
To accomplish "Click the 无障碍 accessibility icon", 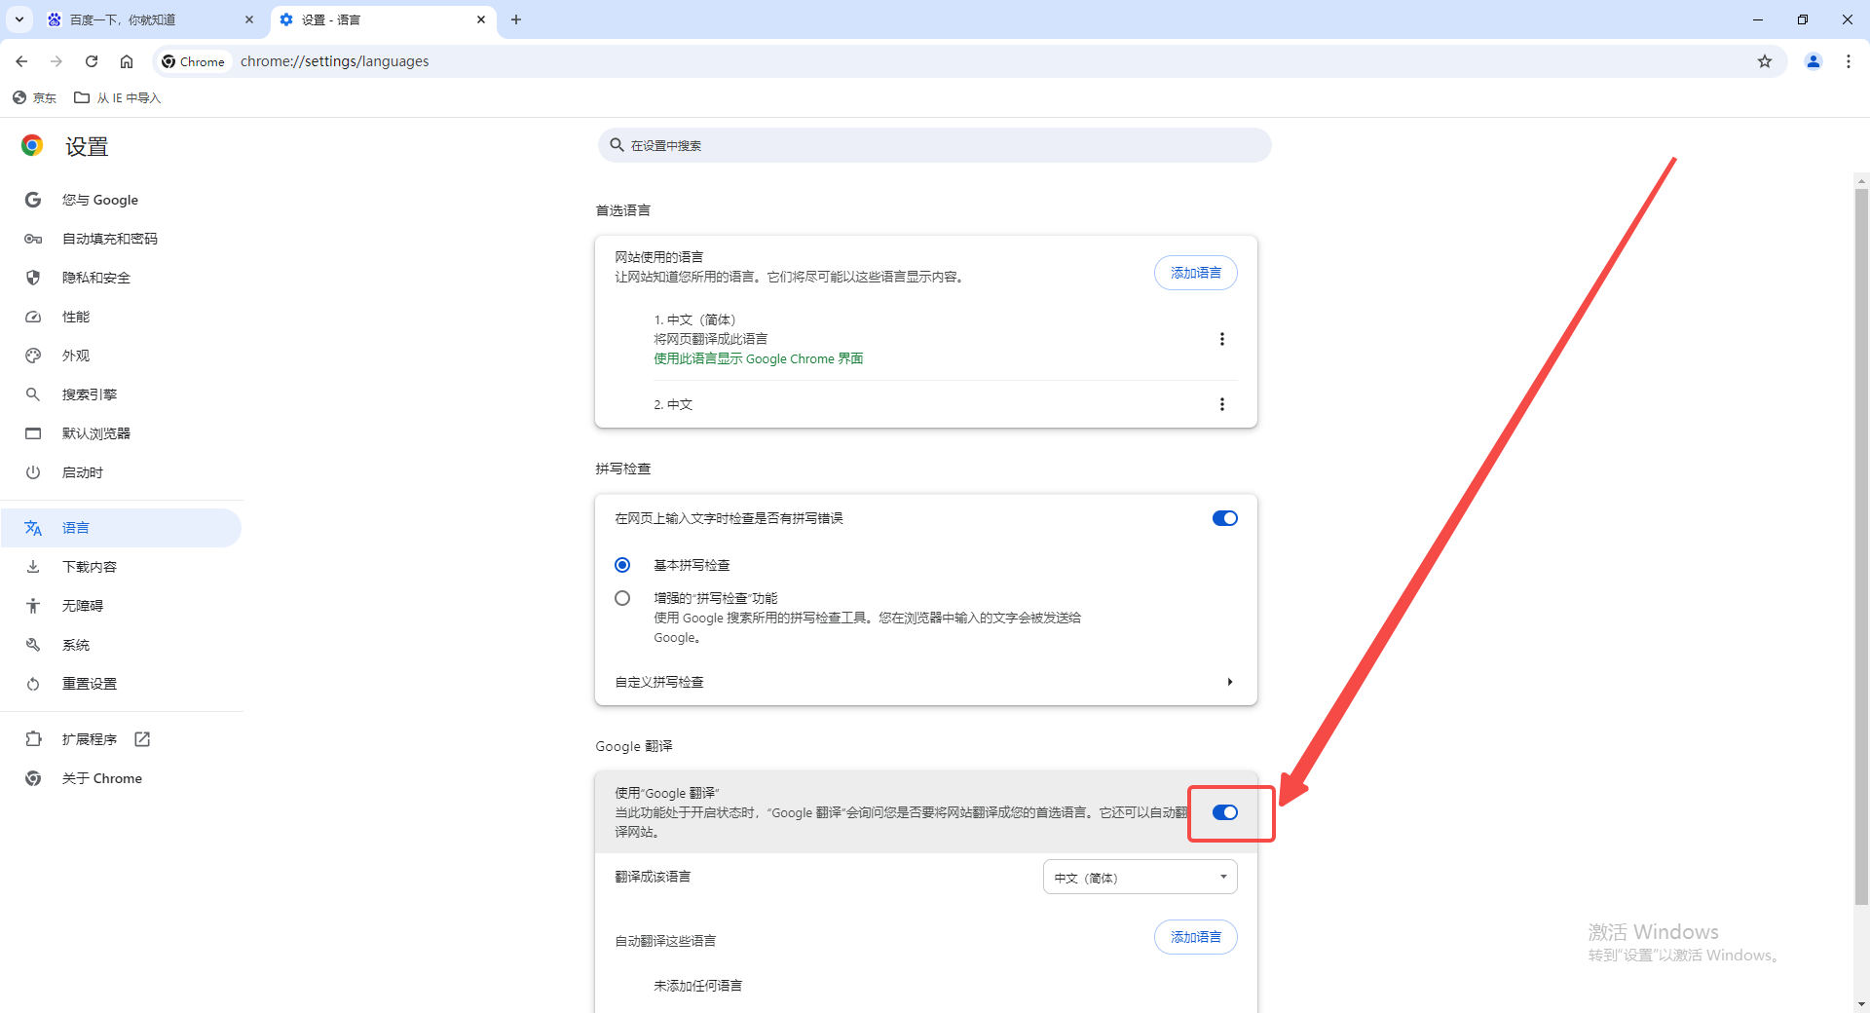I will (33, 606).
